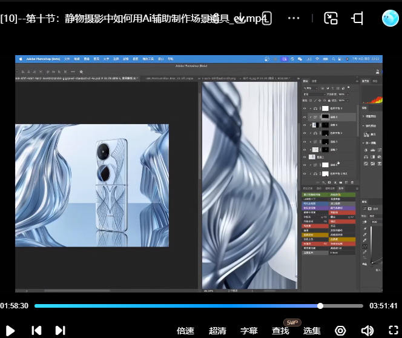
Task: Mute the video using the speaker icon
Action: point(367,330)
